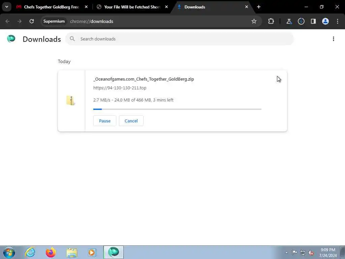Open the Downloads page more actions menu
This screenshot has width=345, height=259.
[x=334, y=39]
